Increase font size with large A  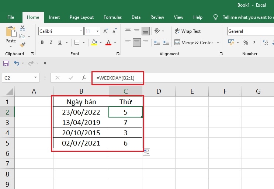pos(105,31)
